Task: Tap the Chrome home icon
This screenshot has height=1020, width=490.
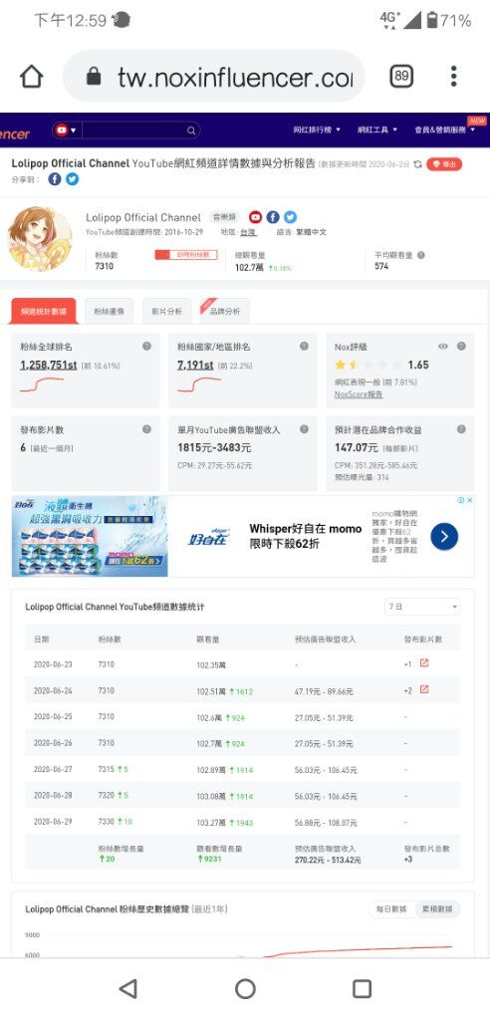Action: pyautogui.click(x=32, y=77)
